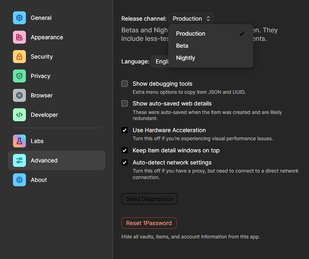This screenshot has width=309, height=259.
Task: Open the Language dropdown
Action: (160, 61)
